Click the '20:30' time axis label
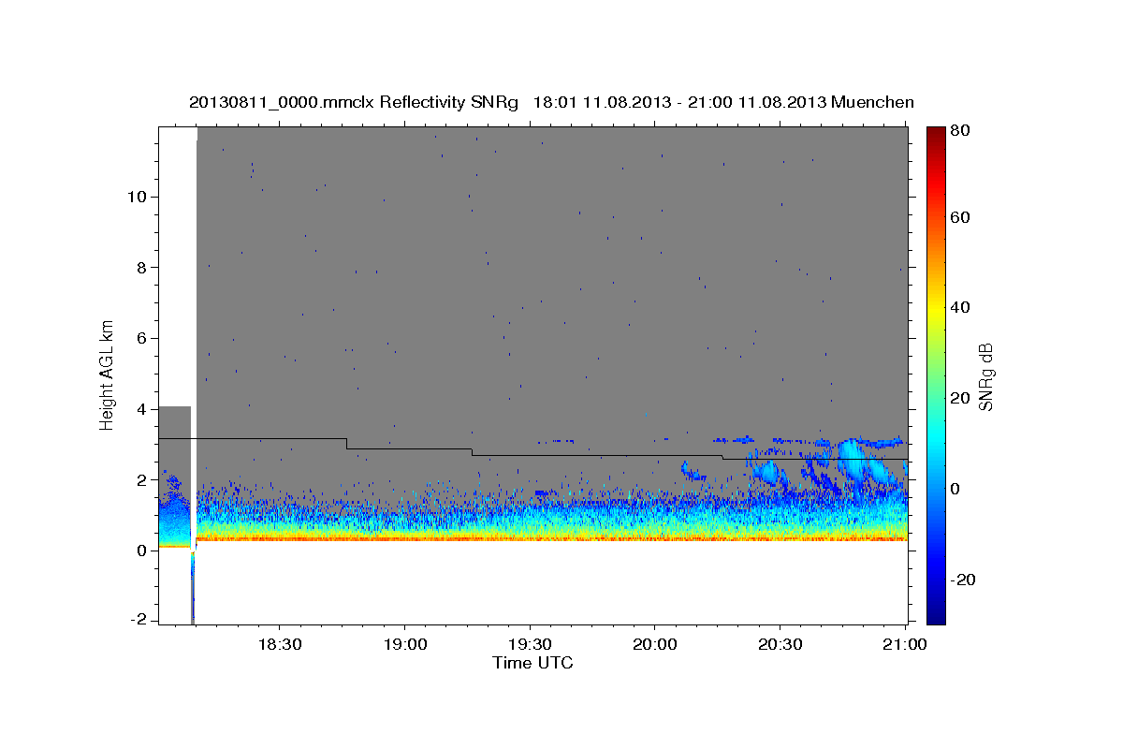The image size is (1123, 749). pos(780,645)
